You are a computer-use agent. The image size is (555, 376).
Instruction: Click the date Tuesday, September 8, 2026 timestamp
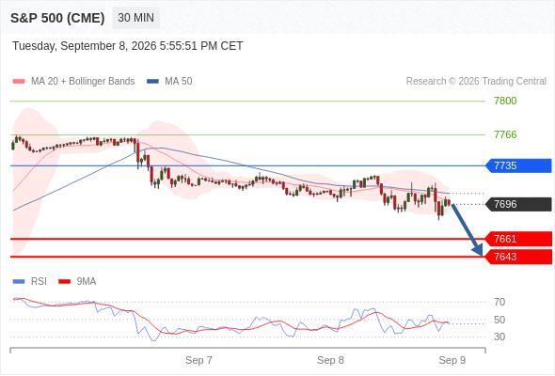point(127,46)
